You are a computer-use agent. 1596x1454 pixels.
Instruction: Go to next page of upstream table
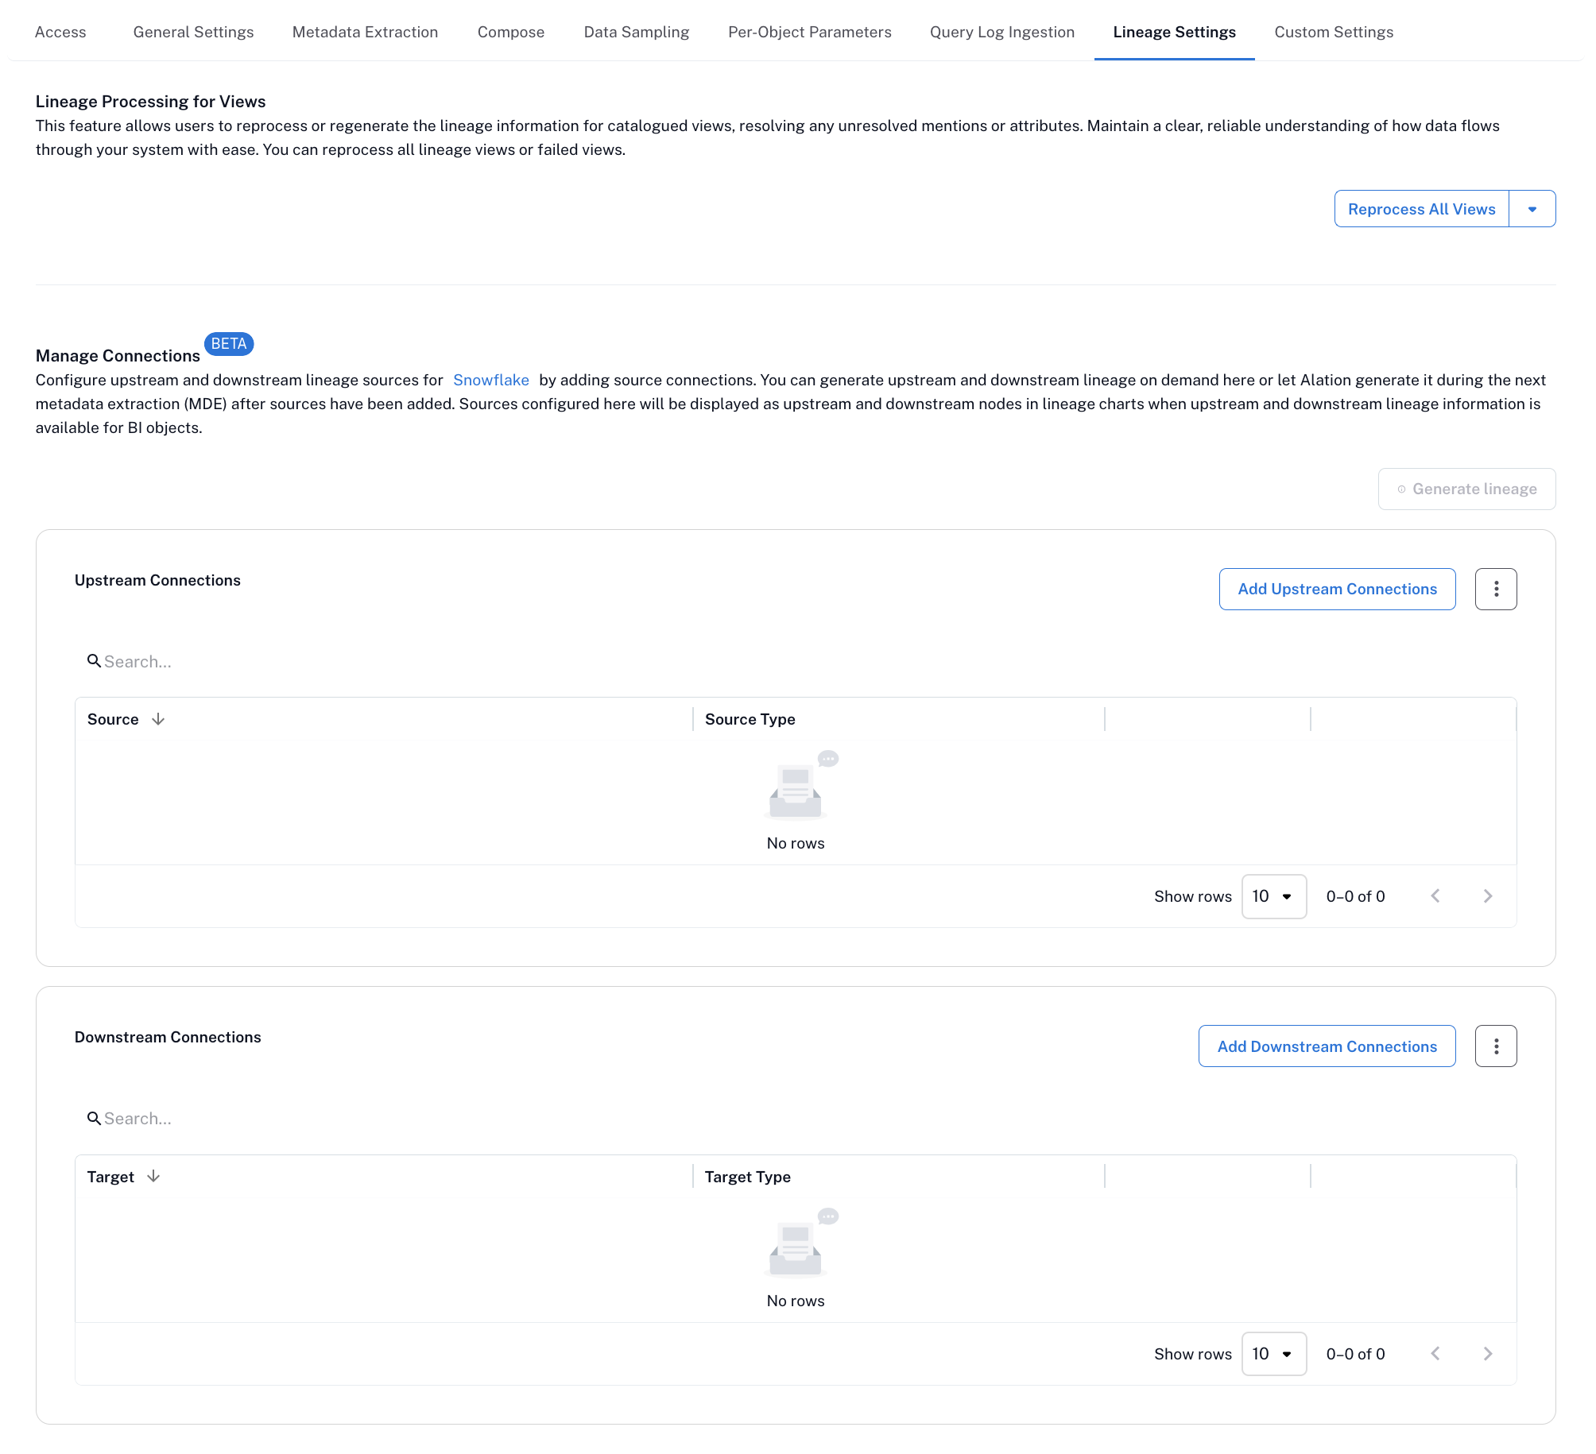point(1487,896)
